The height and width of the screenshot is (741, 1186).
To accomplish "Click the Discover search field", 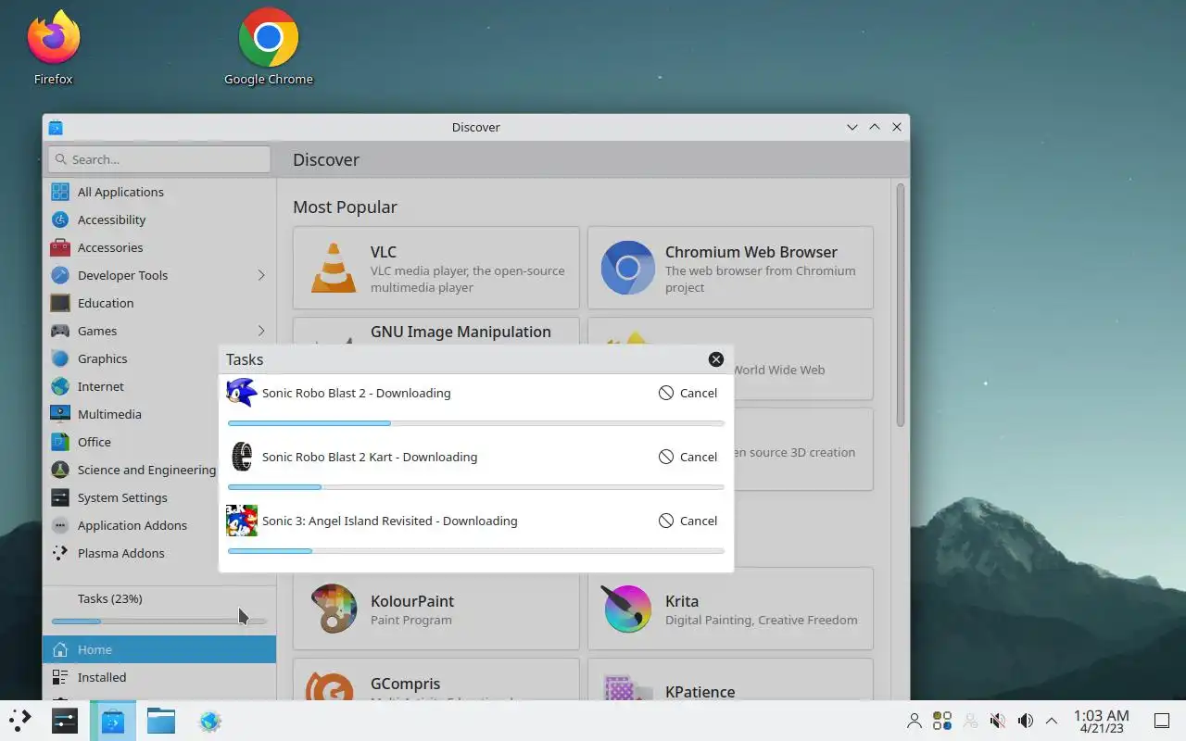I will (x=159, y=159).
